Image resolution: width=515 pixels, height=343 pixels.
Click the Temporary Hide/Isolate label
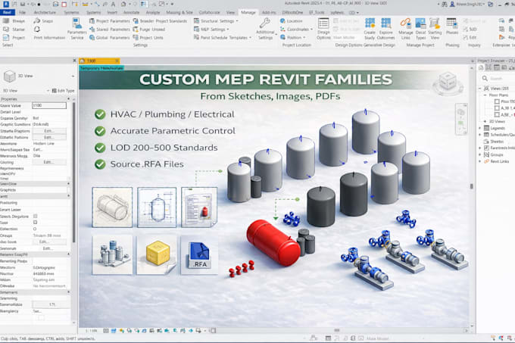(101, 68)
